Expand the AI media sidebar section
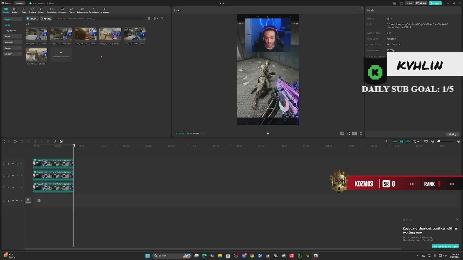This screenshot has height=260, width=463. [x=12, y=42]
